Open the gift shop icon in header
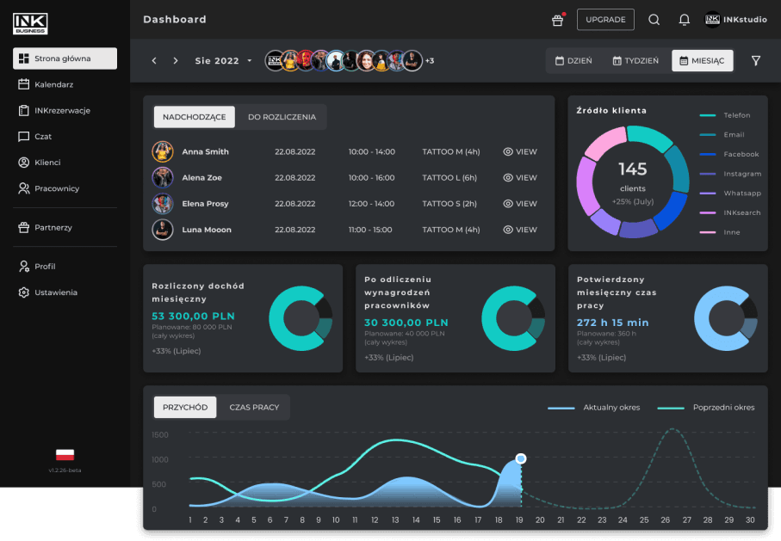 pos(557,20)
